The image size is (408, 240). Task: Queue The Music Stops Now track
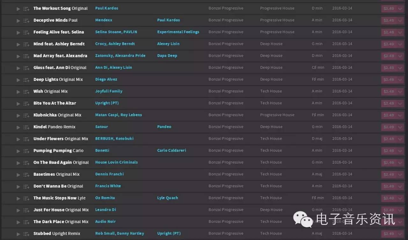point(26,199)
